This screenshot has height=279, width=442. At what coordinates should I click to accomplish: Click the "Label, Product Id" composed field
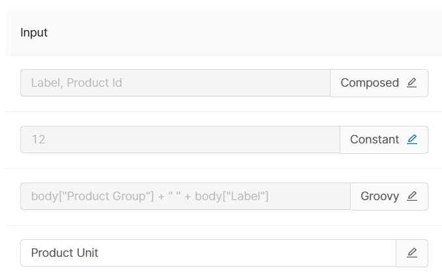click(175, 83)
